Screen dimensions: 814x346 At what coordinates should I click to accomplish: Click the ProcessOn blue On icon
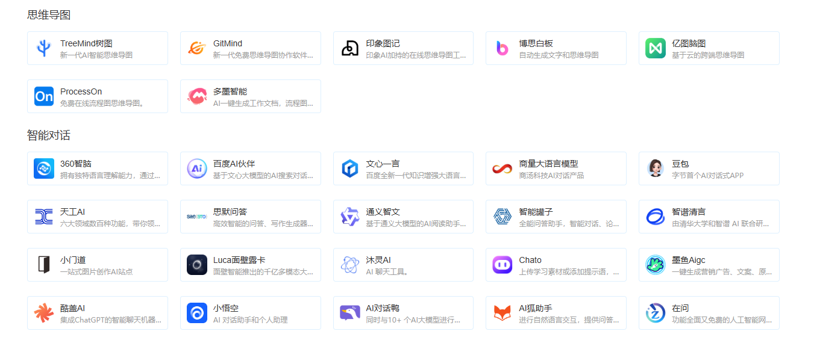(x=44, y=96)
